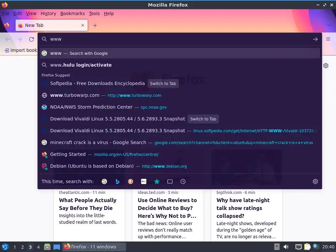
Task: Open the View menu
Action: [x=31, y=13]
